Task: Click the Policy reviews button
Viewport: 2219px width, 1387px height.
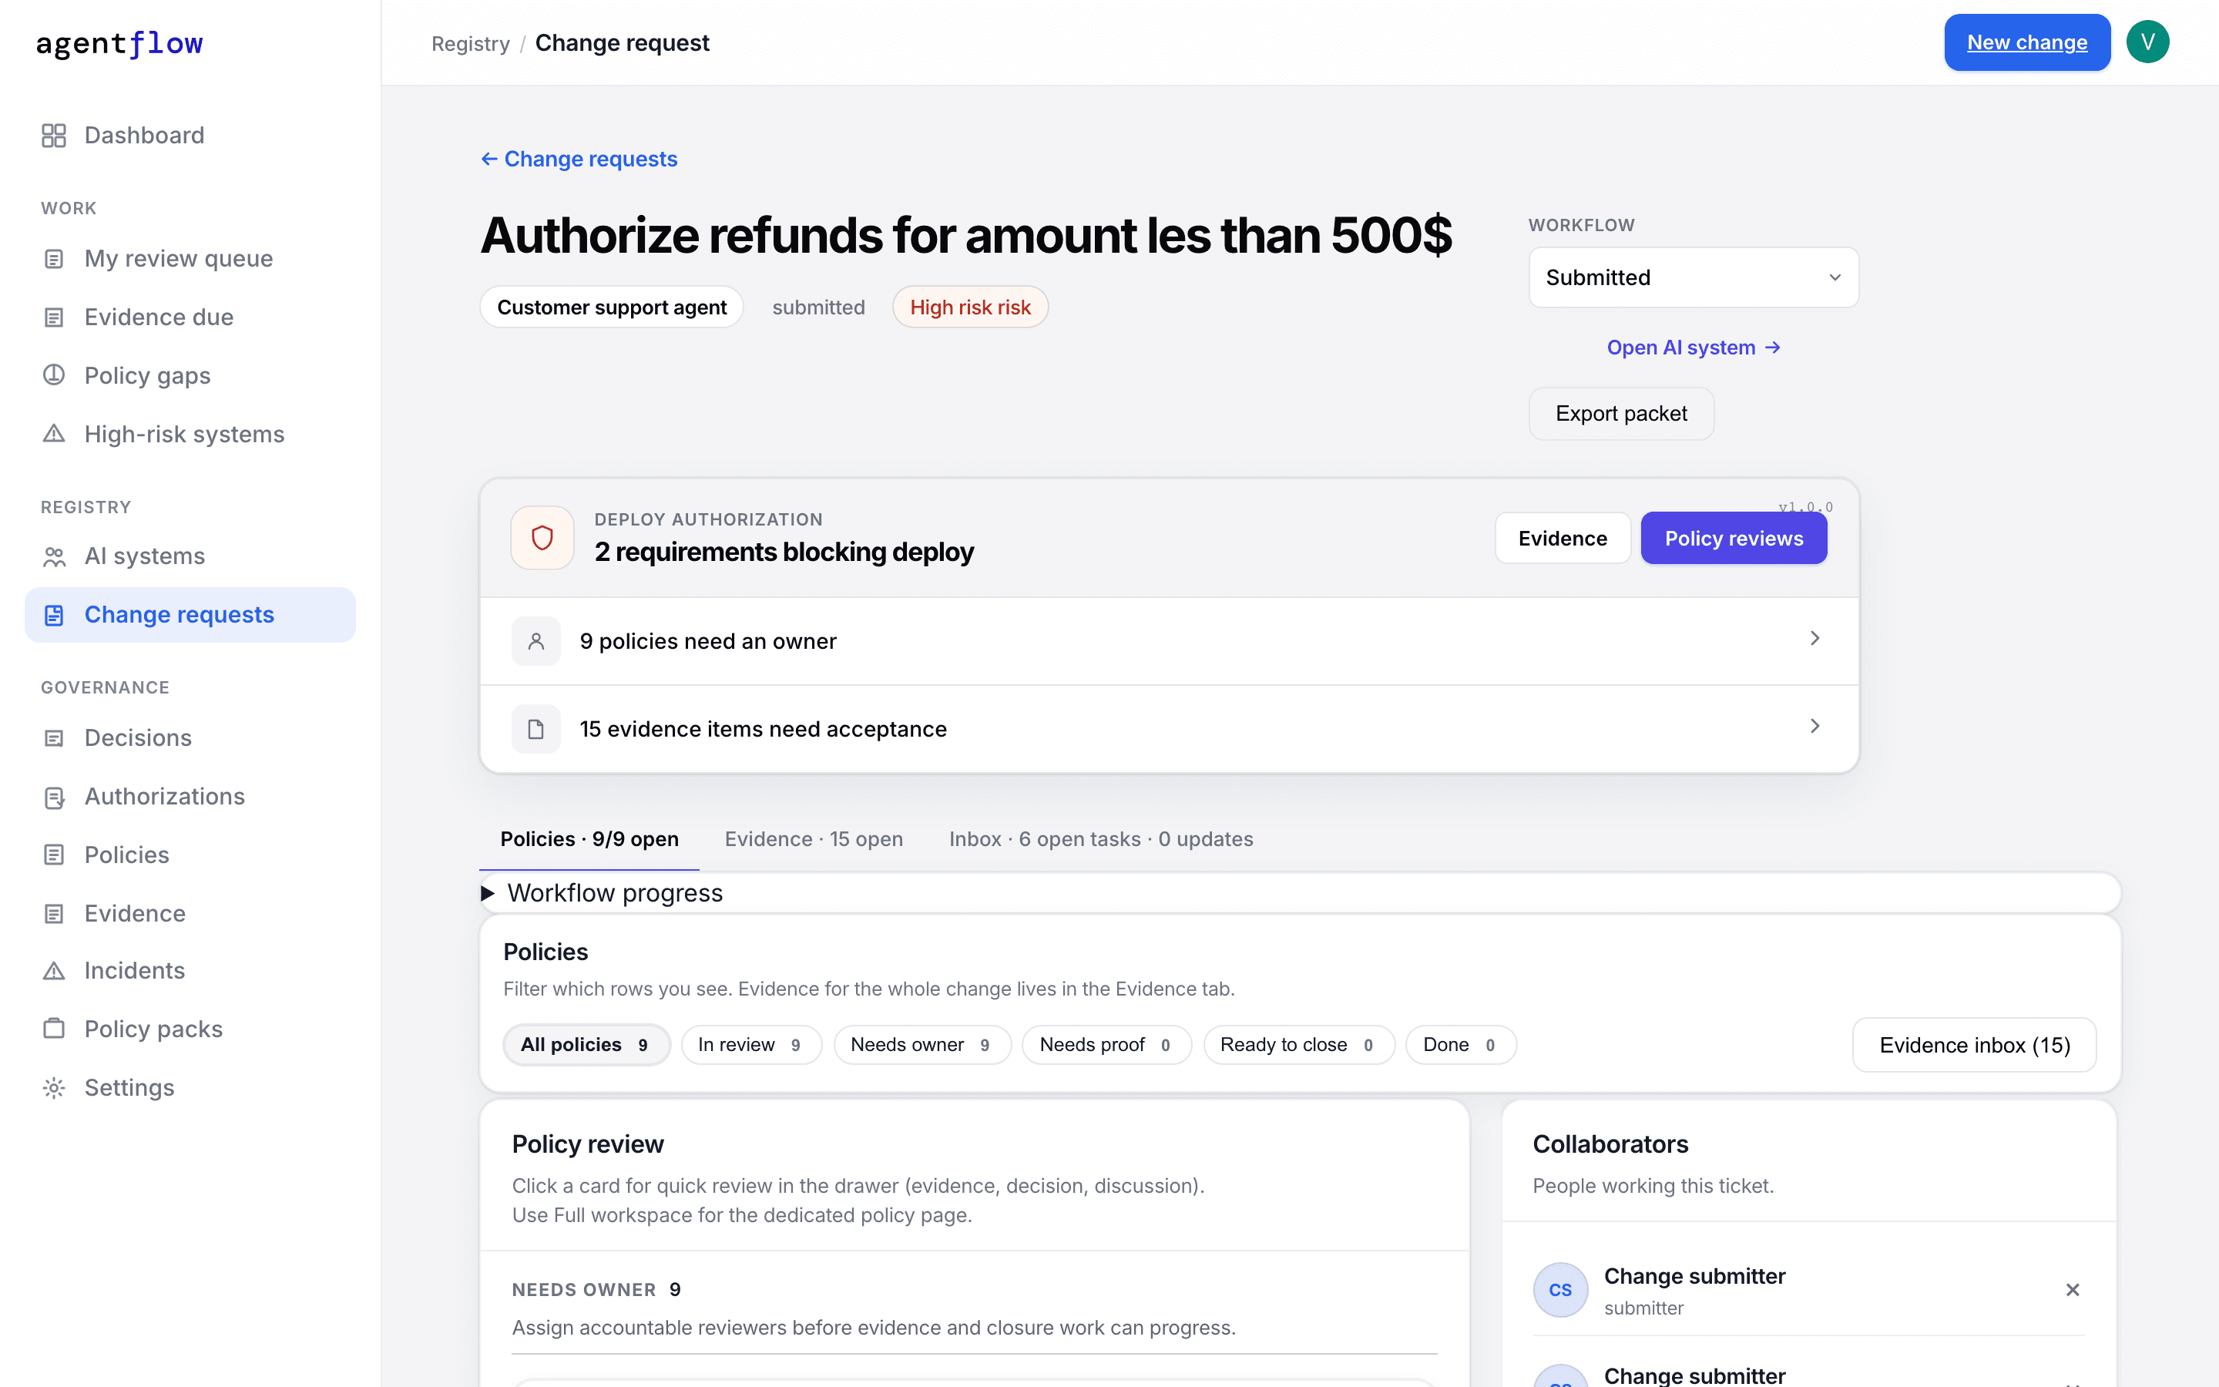Action: (1733, 539)
